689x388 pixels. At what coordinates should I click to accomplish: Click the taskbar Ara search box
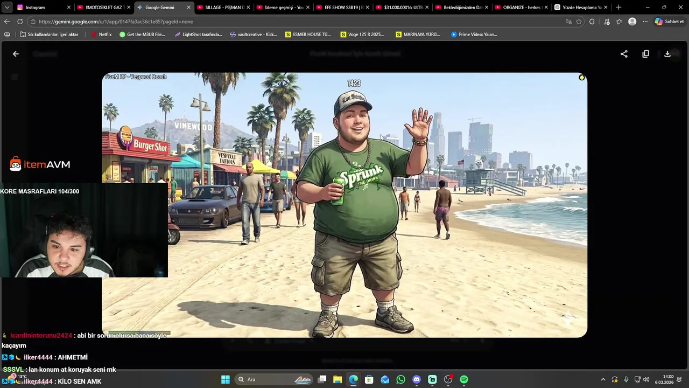(x=275, y=379)
